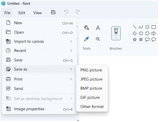The height and width of the screenshot is (122, 160).
Task: Click the Import to canvas picture icon
Action: tap(8, 41)
